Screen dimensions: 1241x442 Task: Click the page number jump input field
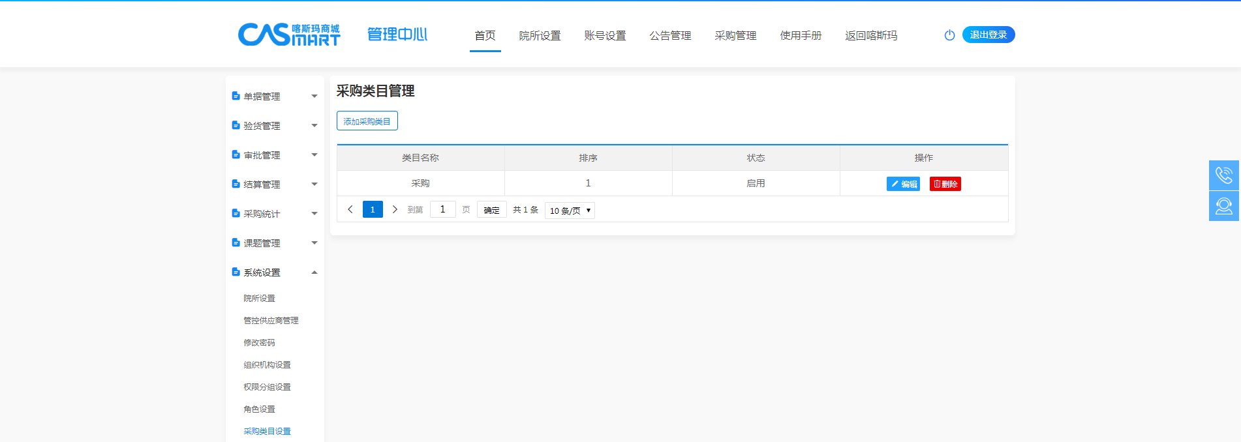(442, 209)
